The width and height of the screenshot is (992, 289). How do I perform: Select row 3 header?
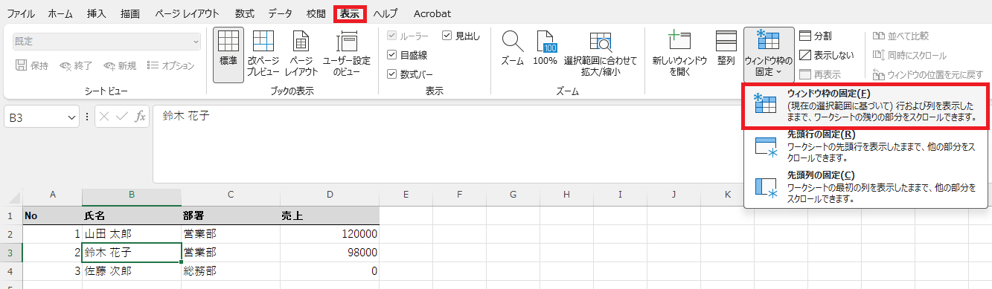(x=11, y=253)
